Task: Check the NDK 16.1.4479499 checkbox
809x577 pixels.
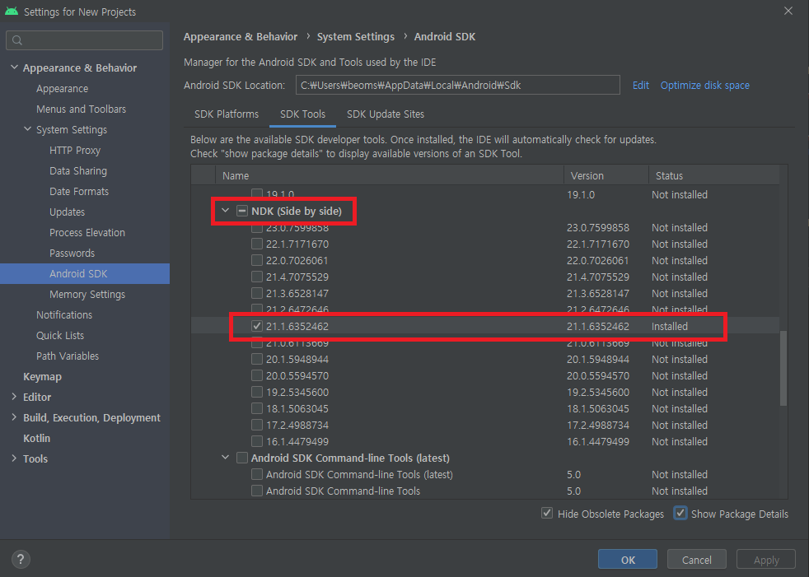Action: click(257, 441)
